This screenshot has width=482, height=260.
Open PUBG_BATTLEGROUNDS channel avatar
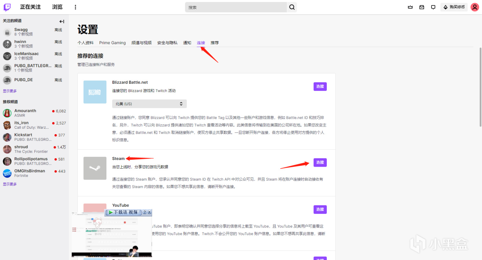(7, 68)
